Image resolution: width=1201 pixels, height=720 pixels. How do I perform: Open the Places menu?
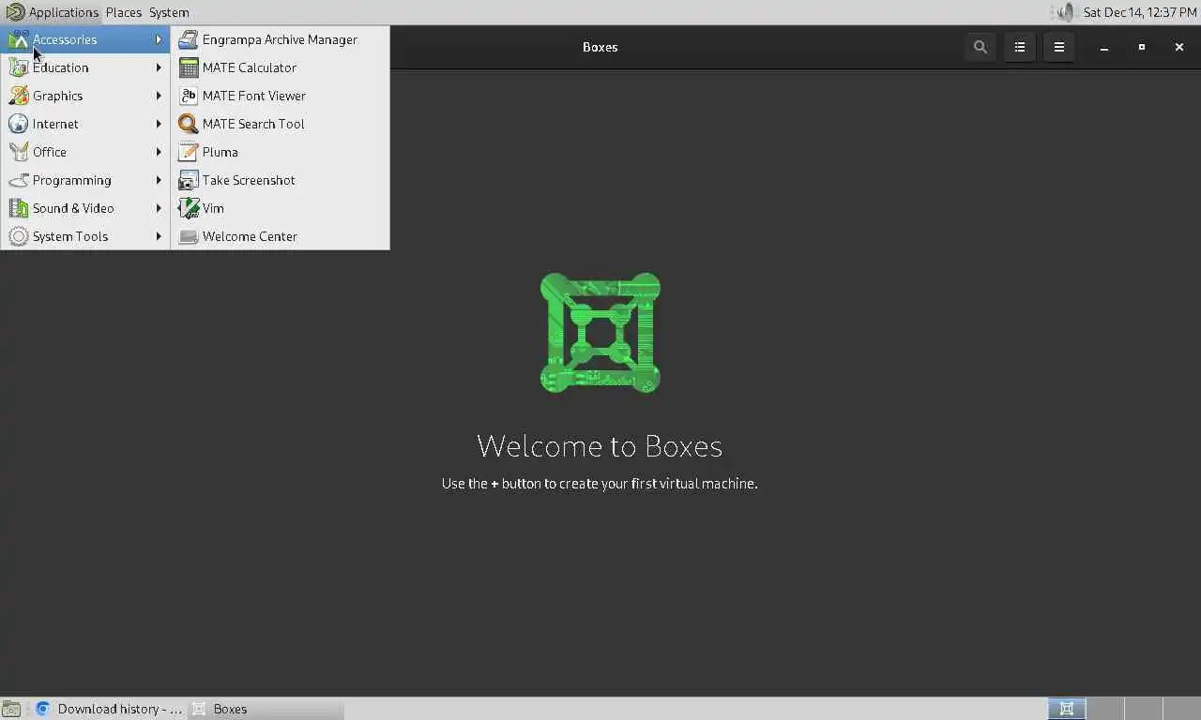(123, 12)
